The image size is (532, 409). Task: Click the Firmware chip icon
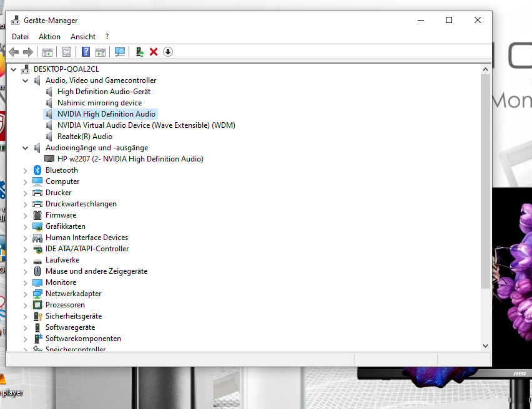pyautogui.click(x=37, y=215)
